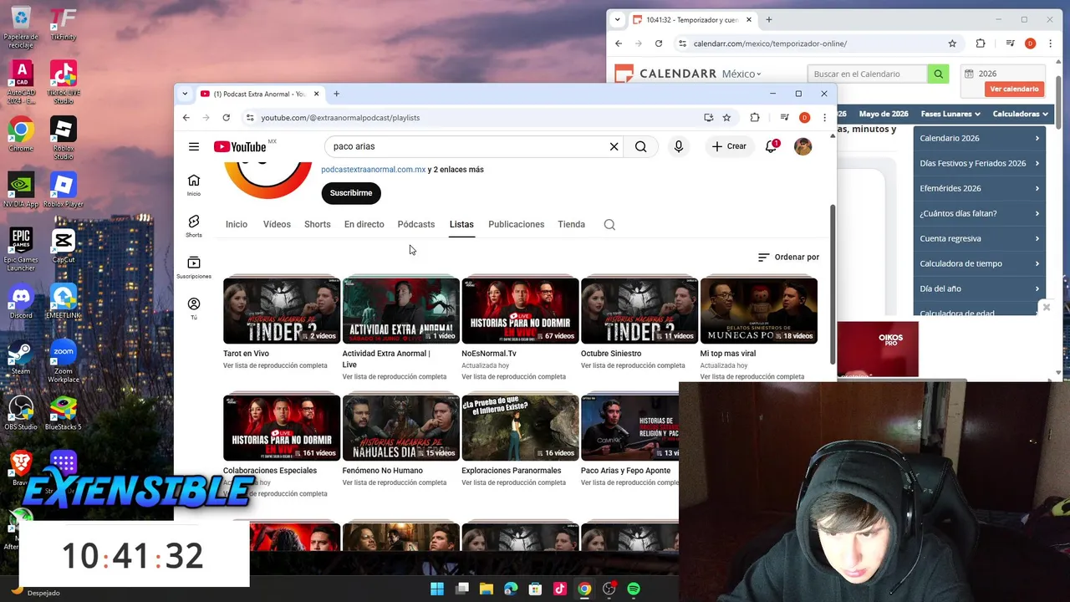Expand Calculadora de tiempo sidebar item
Image resolution: width=1070 pixels, height=602 pixels.
point(978,263)
